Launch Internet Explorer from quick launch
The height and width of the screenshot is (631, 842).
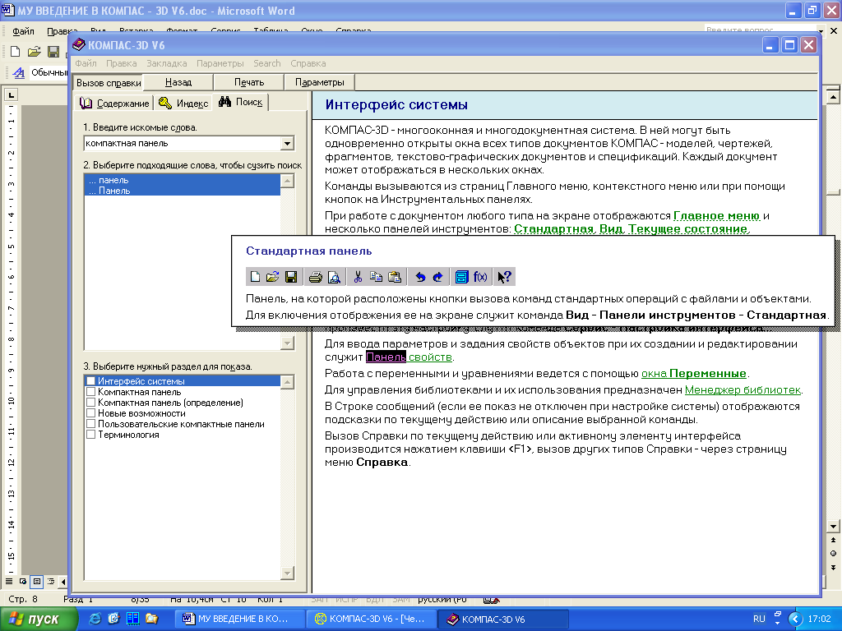(95, 619)
